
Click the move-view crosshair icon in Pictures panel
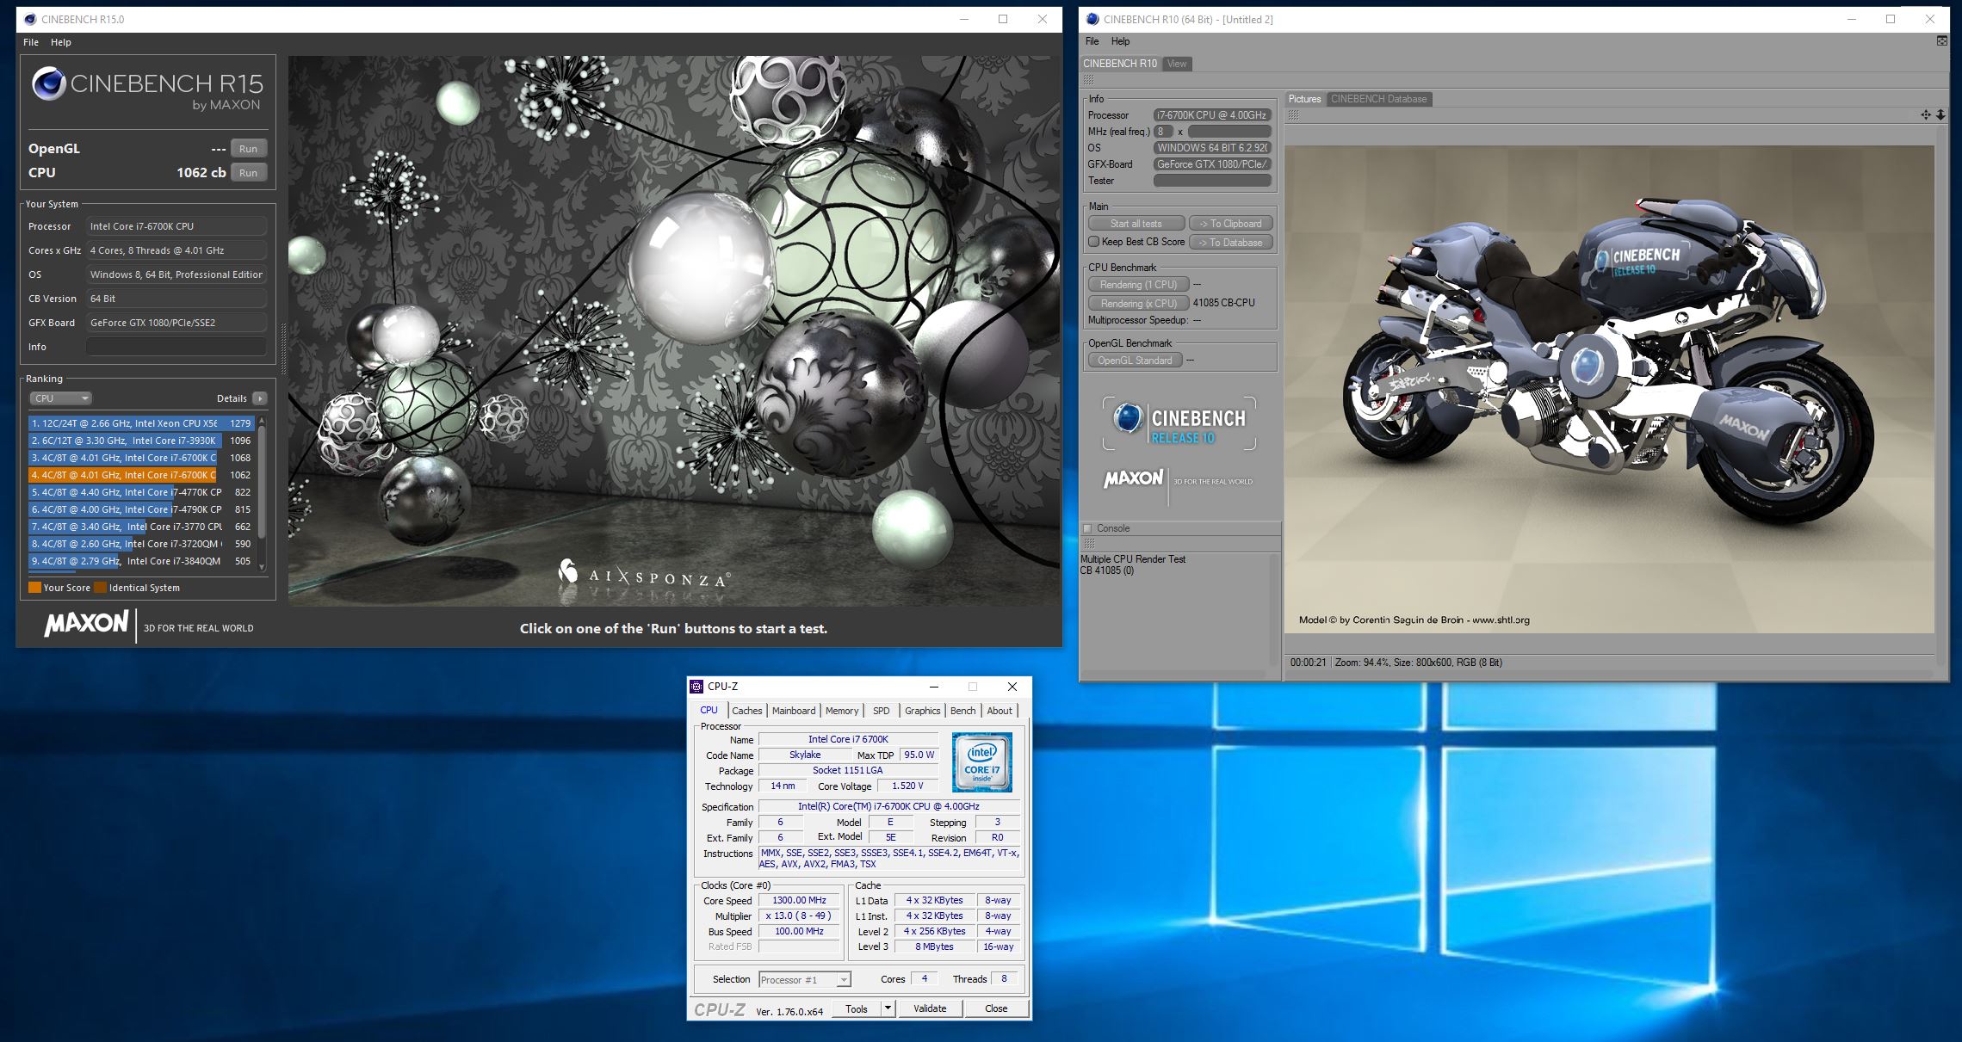tap(1926, 114)
